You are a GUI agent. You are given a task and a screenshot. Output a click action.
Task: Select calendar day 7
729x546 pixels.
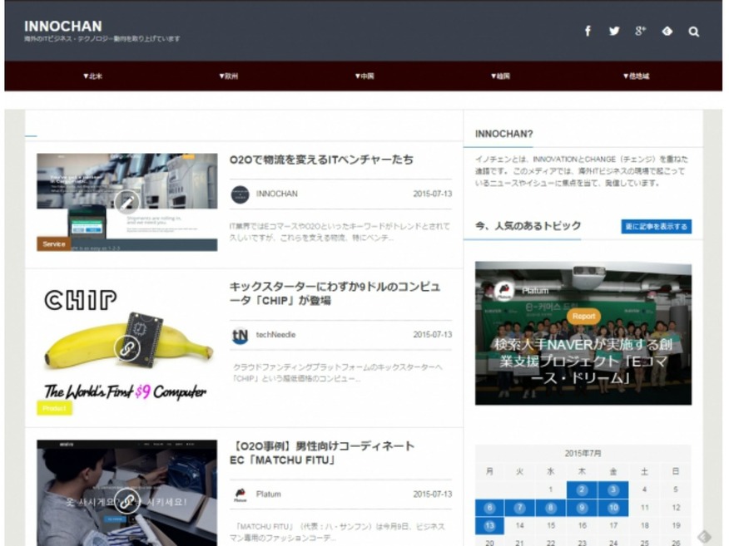point(519,508)
